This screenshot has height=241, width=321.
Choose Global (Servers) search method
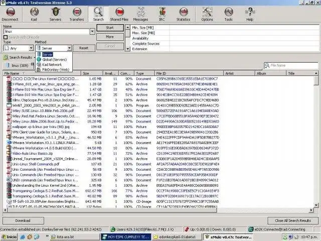pyautogui.click(x=54, y=60)
